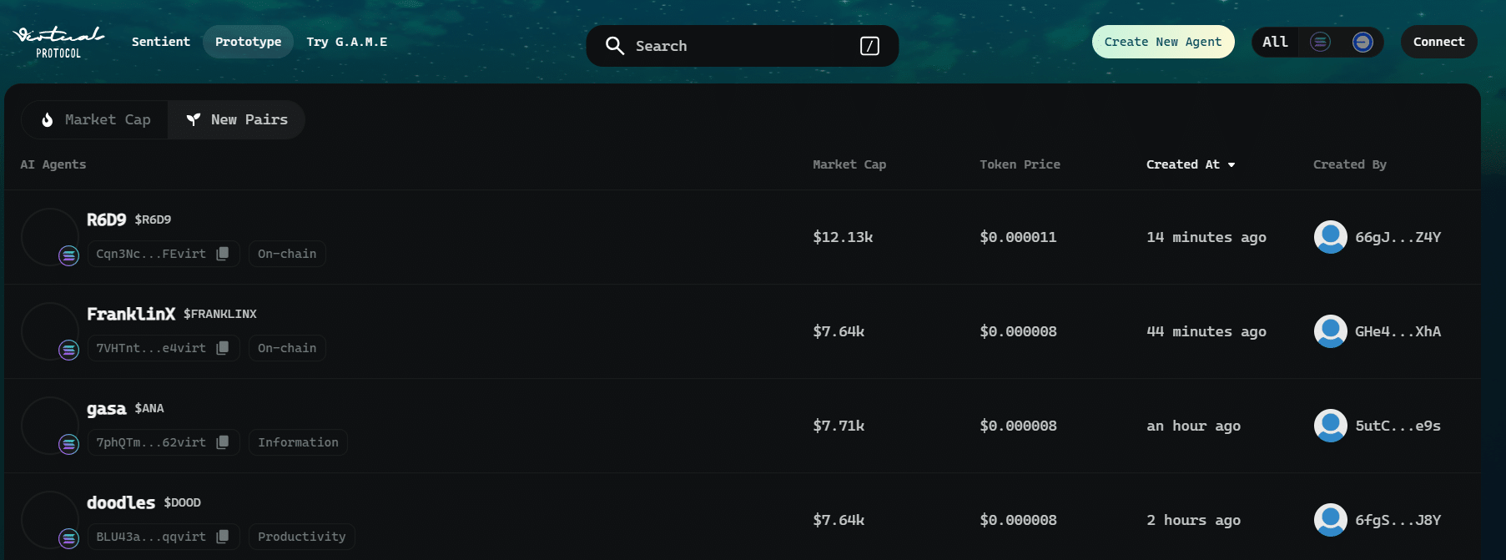Open the doodles agent name
The height and width of the screenshot is (560, 1506).
point(121,502)
